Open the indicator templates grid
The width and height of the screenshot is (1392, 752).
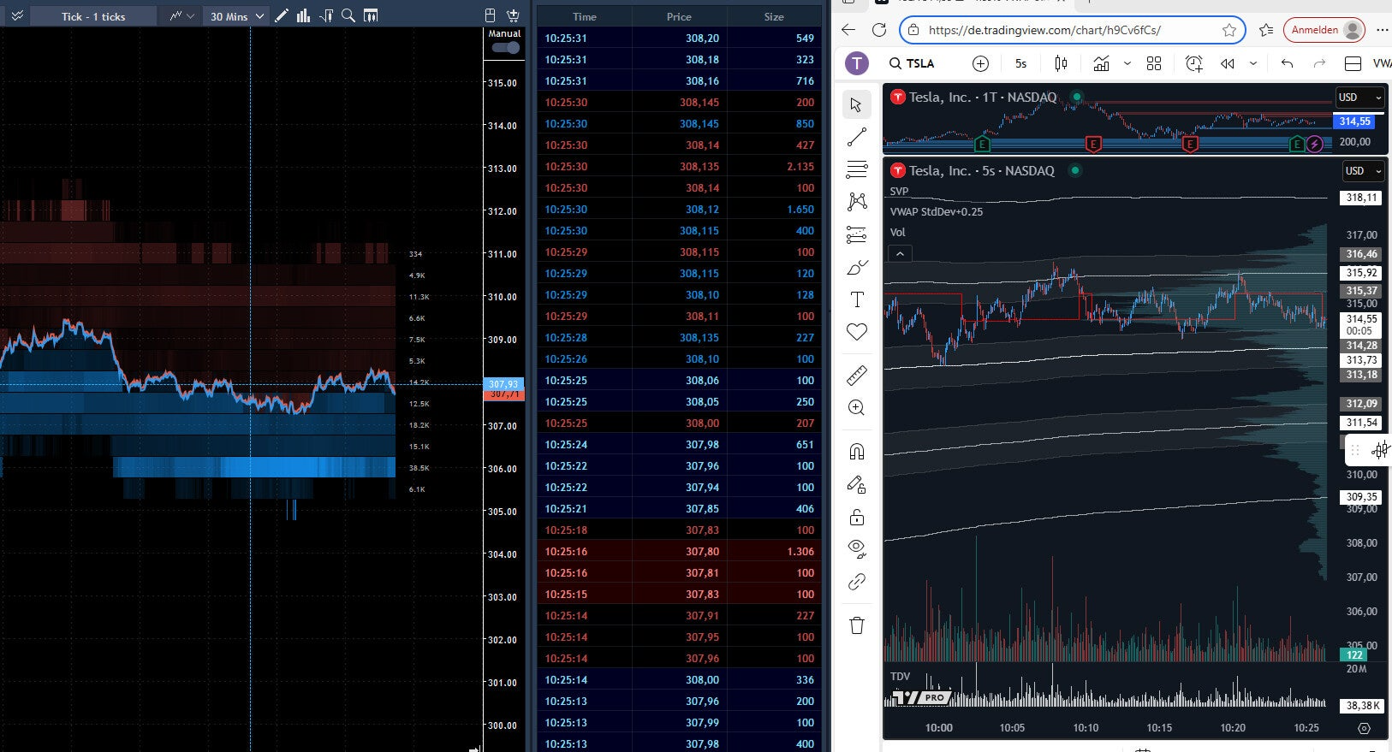coord(1154,63)
